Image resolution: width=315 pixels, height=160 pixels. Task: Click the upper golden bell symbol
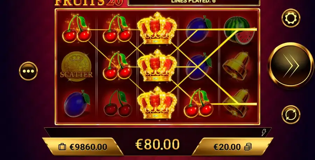pos(236,66)
